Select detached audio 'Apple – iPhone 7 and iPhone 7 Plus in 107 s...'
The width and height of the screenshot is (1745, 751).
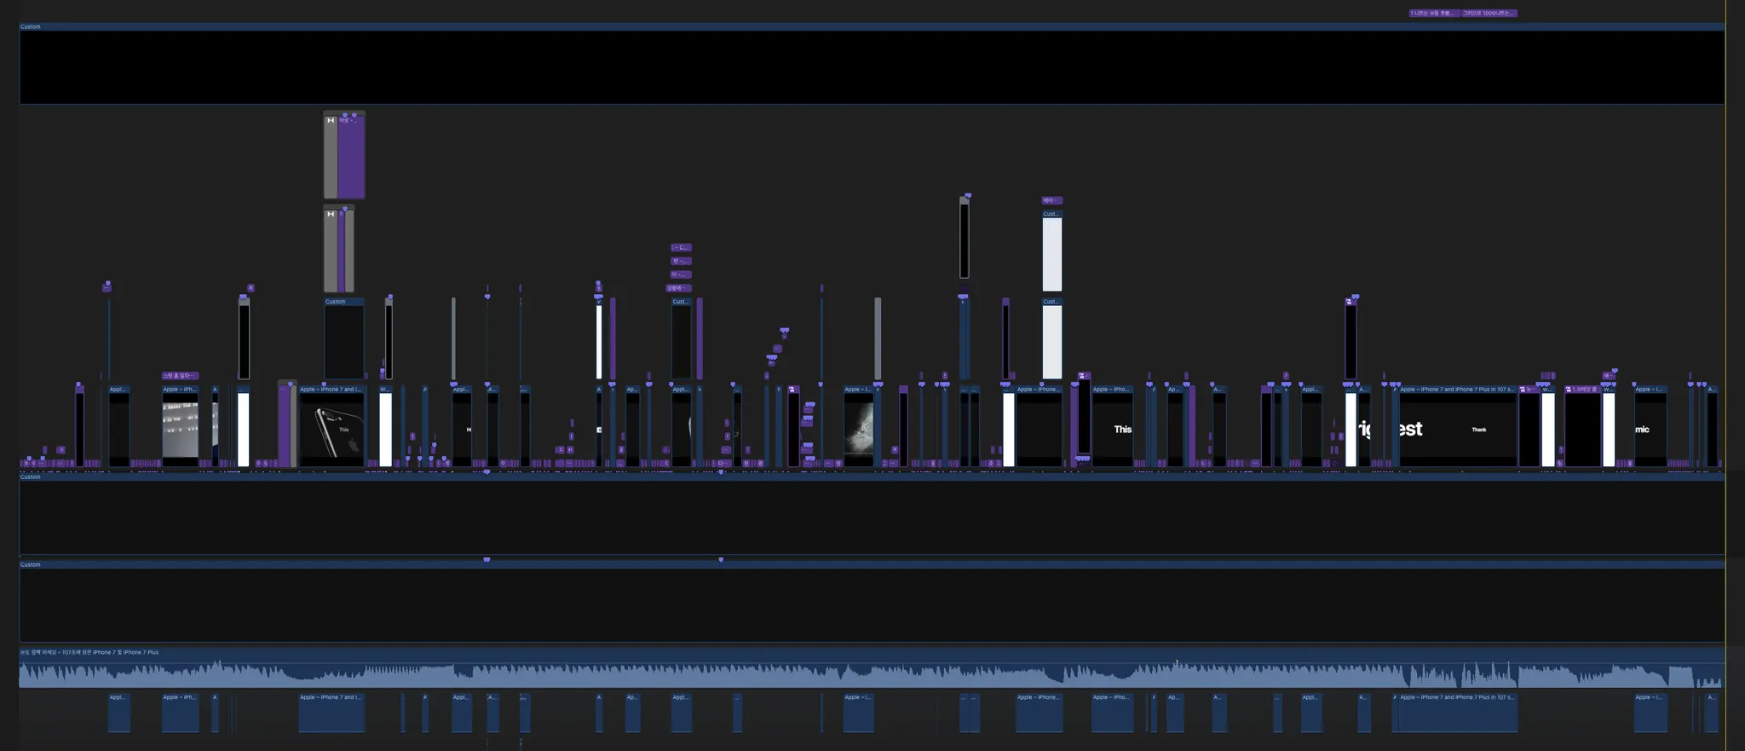point(1458,713)
